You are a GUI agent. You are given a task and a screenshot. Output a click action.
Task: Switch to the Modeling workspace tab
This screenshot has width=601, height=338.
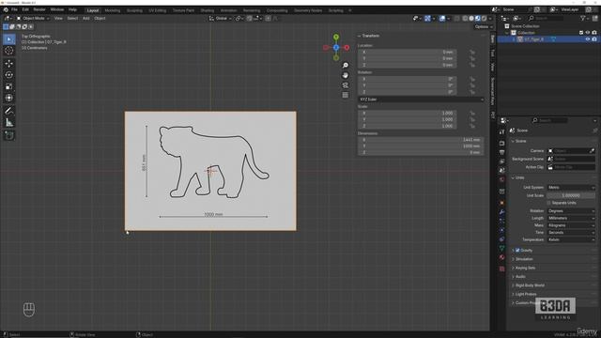pyautogui.click(x=113, y=10)
